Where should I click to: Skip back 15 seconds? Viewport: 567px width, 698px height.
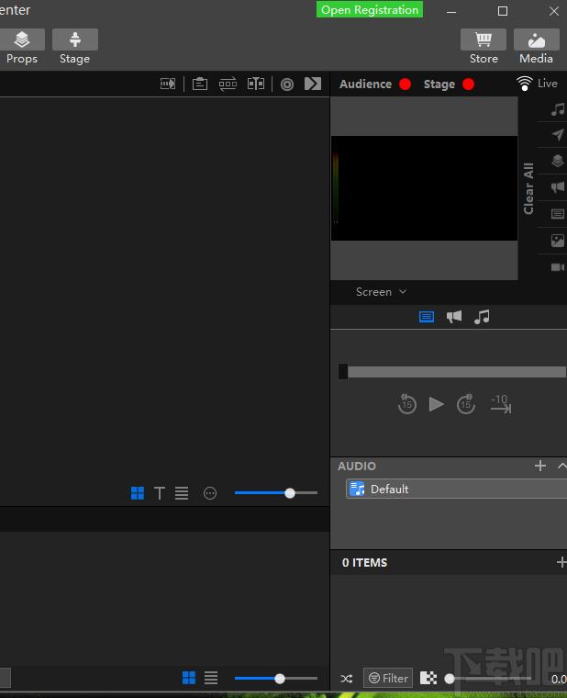point(407,404)
